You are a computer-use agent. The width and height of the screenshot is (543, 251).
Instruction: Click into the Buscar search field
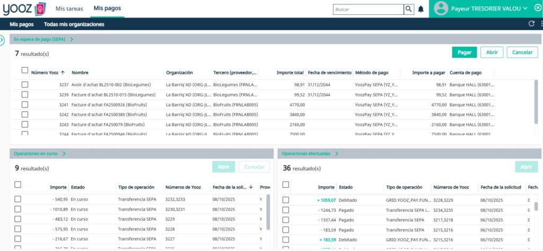(x=367, y=9)
